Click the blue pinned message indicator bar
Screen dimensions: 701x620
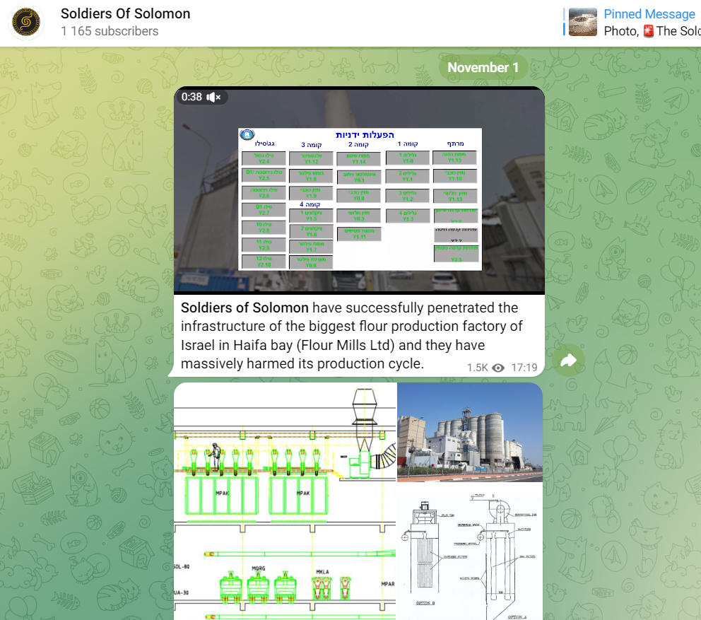(565, 23)
